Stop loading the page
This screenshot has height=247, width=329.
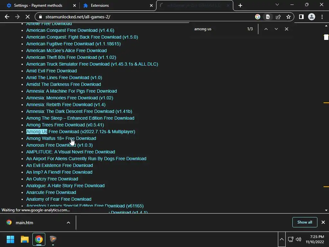point(28,17)
